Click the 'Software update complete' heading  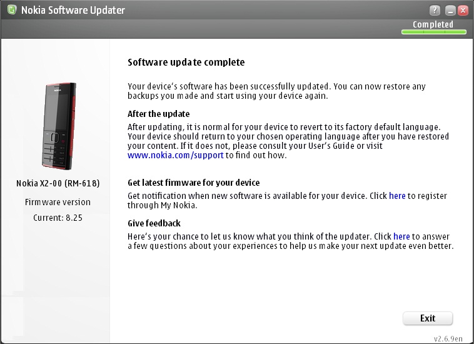186,63
